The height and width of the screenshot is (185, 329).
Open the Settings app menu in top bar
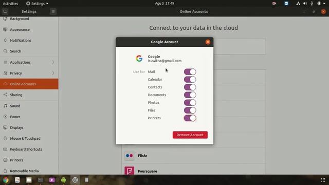coord(37,4)
